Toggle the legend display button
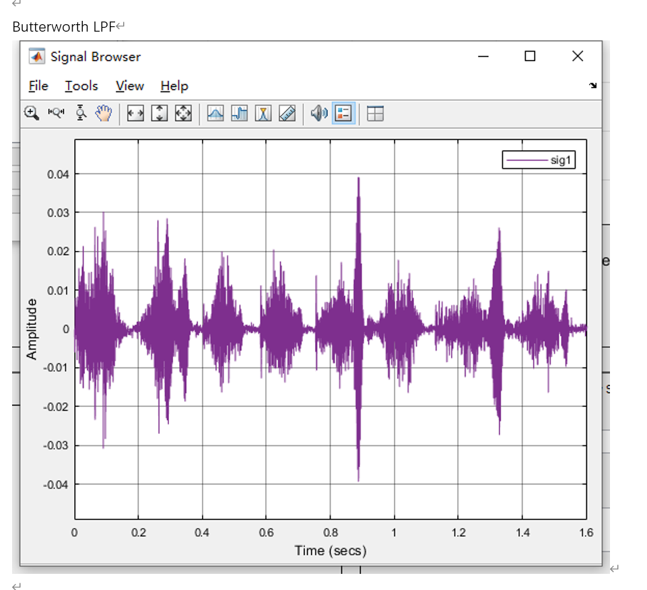The width and height of the screenshot is (647, 590). pos(343,113)
